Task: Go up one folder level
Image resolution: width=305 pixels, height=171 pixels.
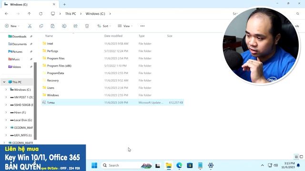Action: pyautogui.click(x=29, y=14)
